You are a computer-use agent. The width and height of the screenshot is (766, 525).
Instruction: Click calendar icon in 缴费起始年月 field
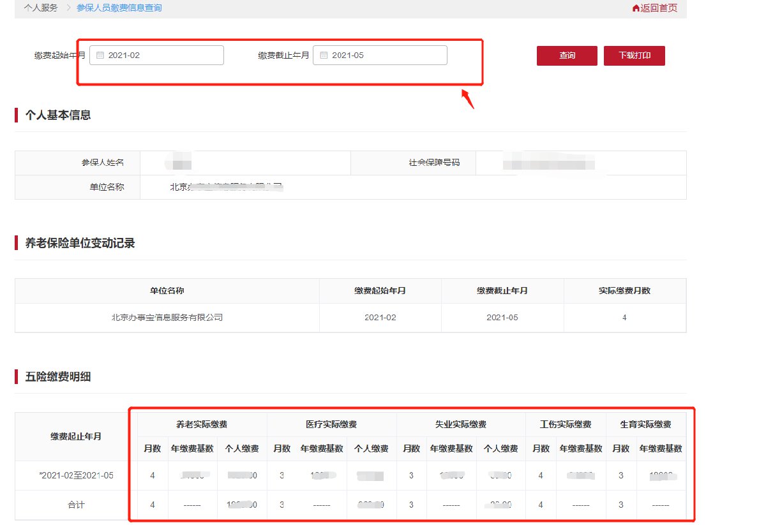coord(100,55)
